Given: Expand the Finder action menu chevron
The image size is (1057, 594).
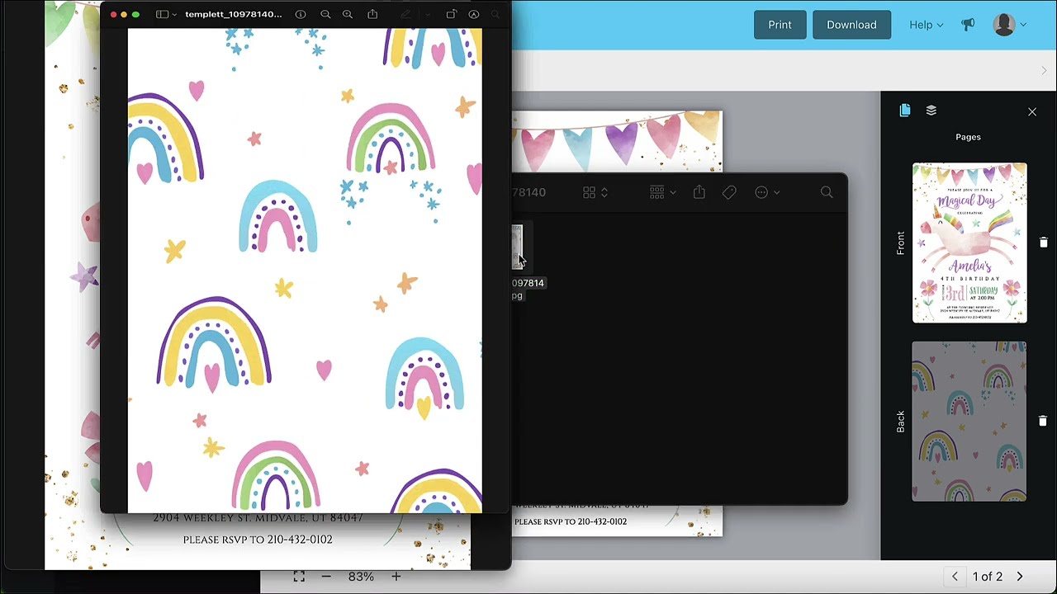Looking at the screenshot, I should [x=777, y=192].
